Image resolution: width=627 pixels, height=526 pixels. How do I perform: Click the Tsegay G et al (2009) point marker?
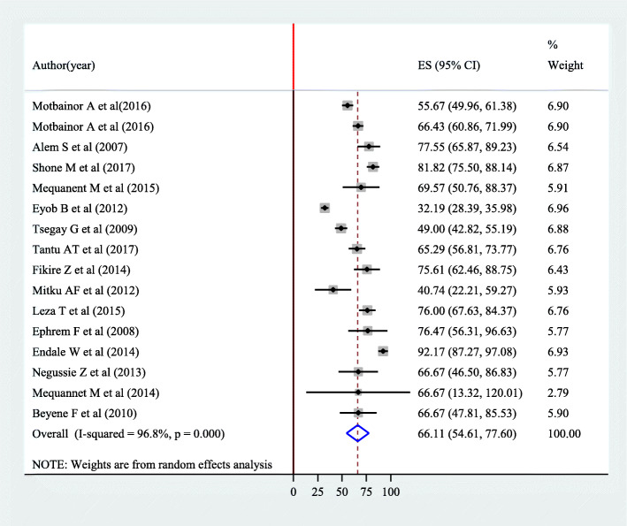[x=341, y=228]
